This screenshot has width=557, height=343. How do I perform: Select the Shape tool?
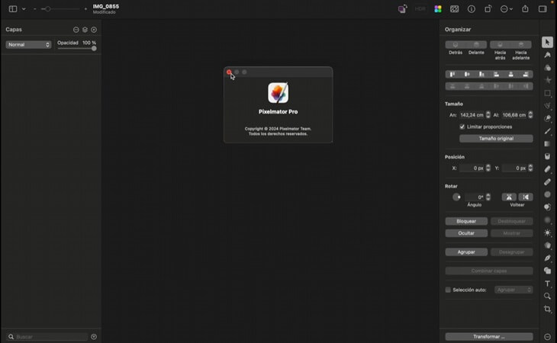coord(547,271)
